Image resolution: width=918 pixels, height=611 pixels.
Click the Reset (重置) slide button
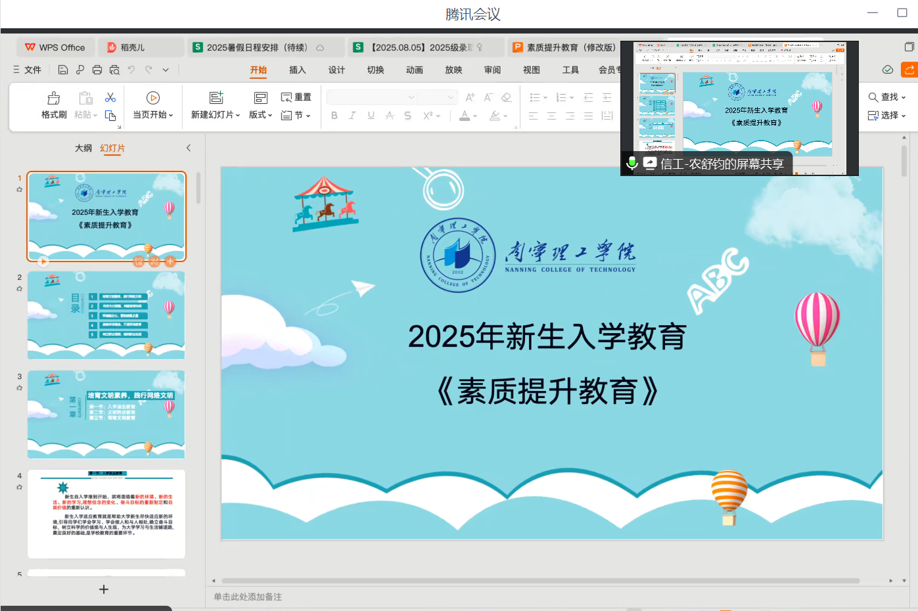[296, 97]
